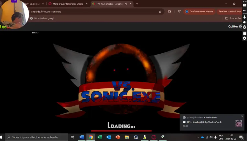
Task: Click the circular webcam preview thumbnail
Action: [15, 14]
